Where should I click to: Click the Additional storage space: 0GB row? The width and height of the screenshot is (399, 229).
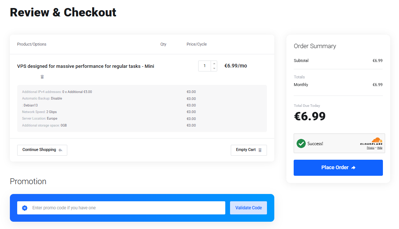(x=44, y=125)
